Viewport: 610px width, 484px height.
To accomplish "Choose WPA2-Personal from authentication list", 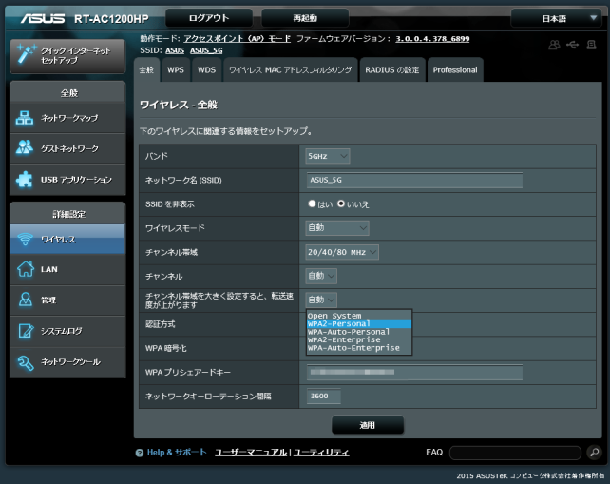I will point(359,324).
